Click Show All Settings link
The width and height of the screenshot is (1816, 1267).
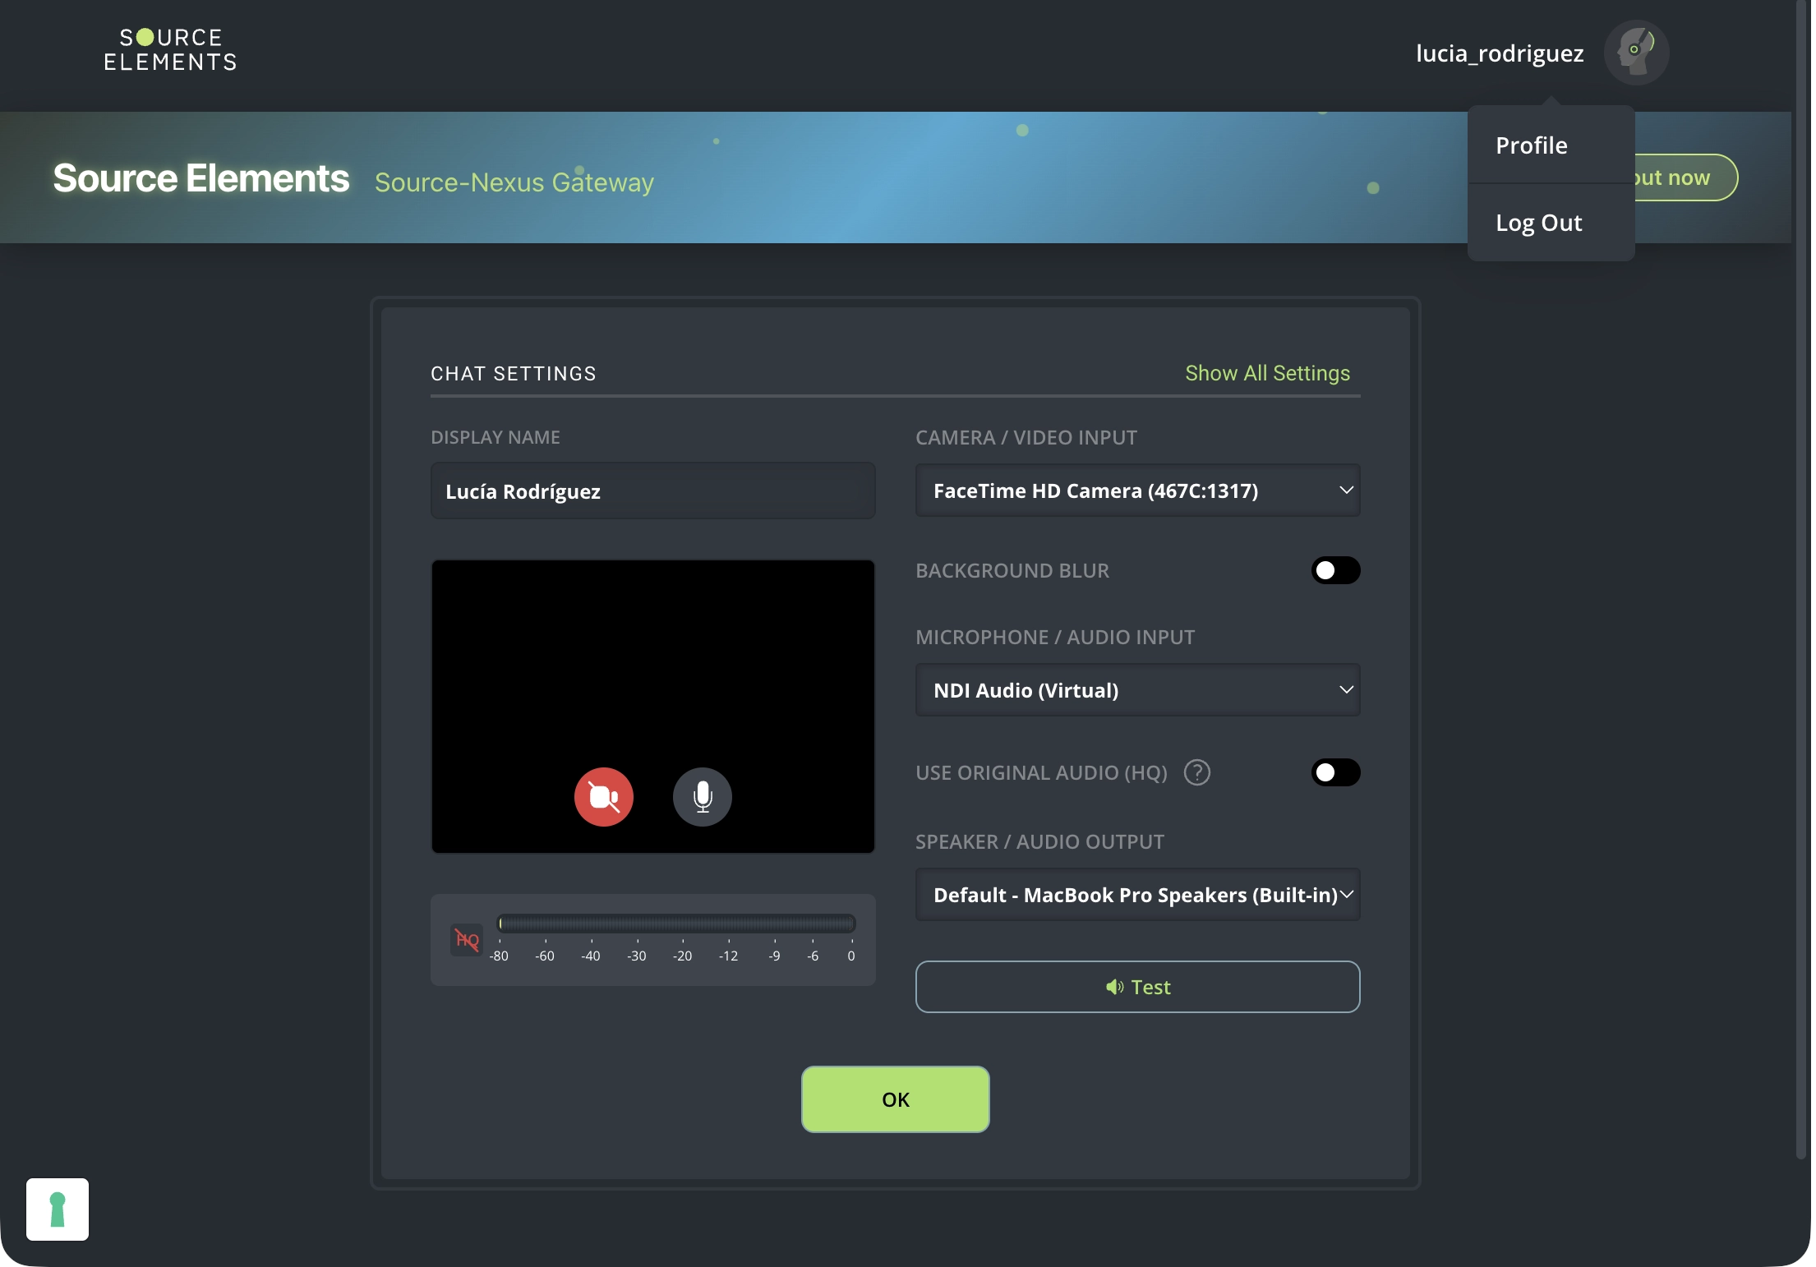[x=1267, y=373]
